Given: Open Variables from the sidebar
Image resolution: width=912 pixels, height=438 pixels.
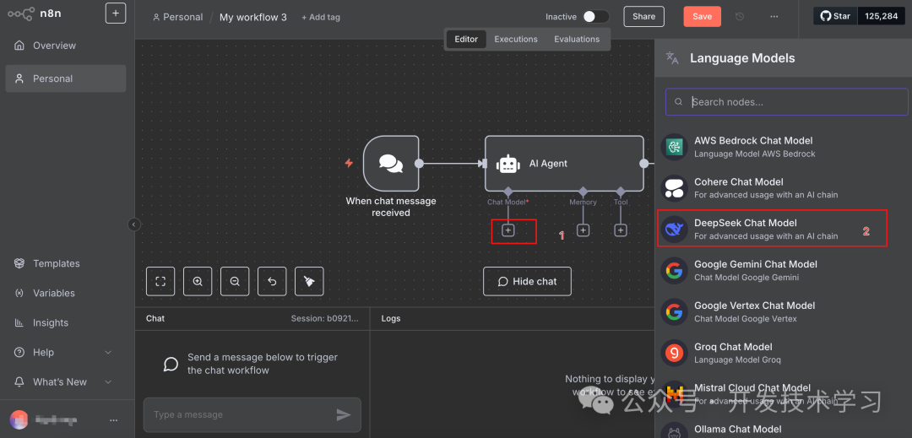Looking at the screenshot, I should click(66, 293).
